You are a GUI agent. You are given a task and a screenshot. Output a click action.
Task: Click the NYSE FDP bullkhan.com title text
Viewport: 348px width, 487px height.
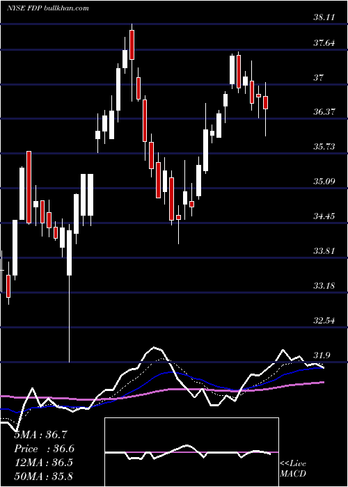(48, 8)
